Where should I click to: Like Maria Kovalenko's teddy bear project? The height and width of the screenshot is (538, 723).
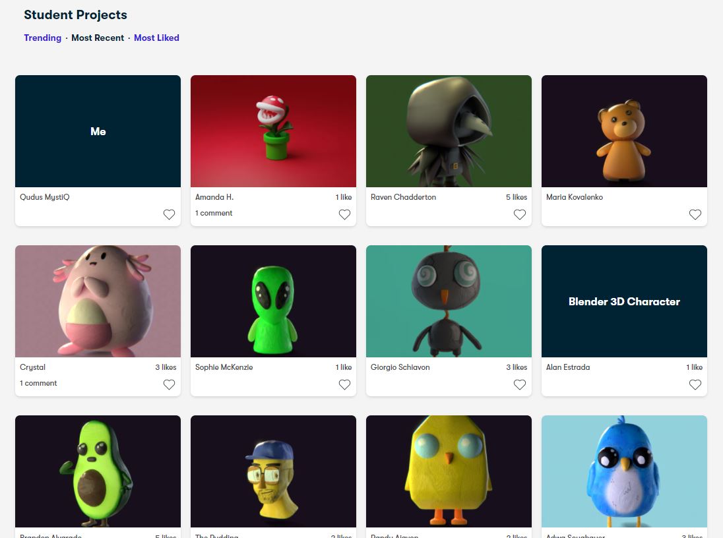pos(695,214)
